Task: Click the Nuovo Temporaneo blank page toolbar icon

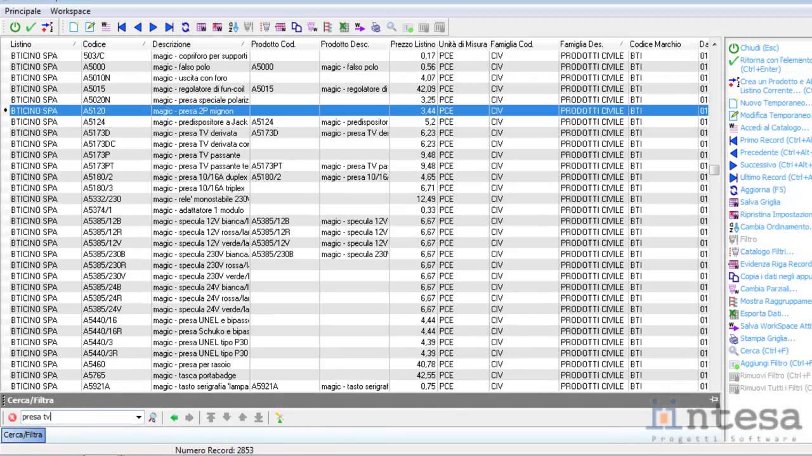Action: 74,27
